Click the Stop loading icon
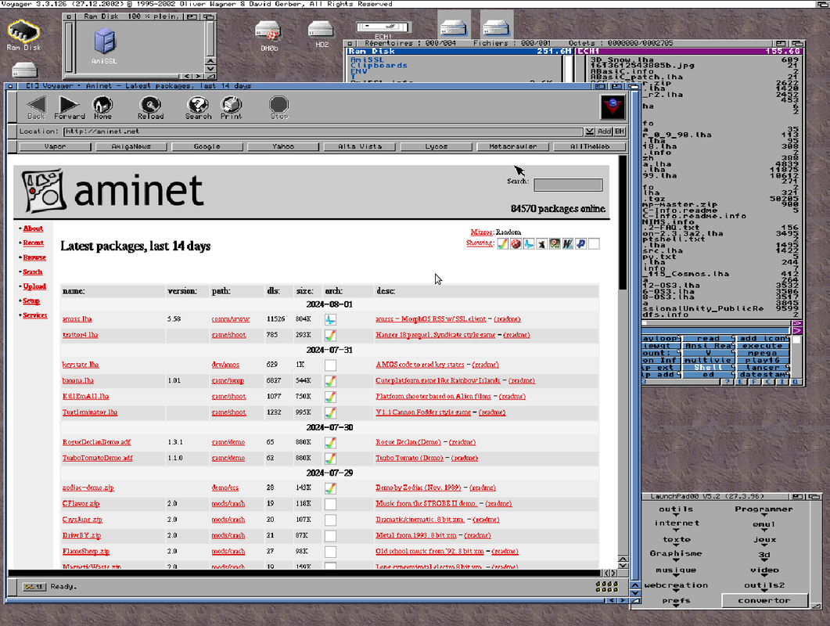 pos(279,107)
